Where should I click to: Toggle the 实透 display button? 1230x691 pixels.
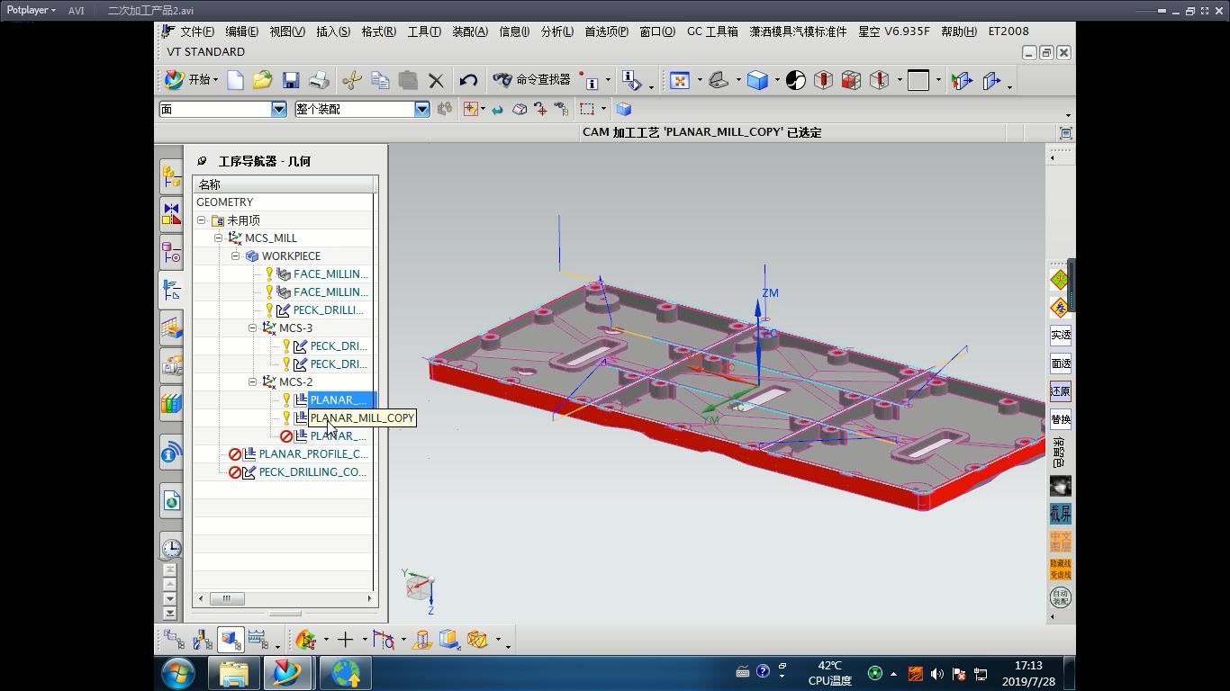coord(1060,335)
